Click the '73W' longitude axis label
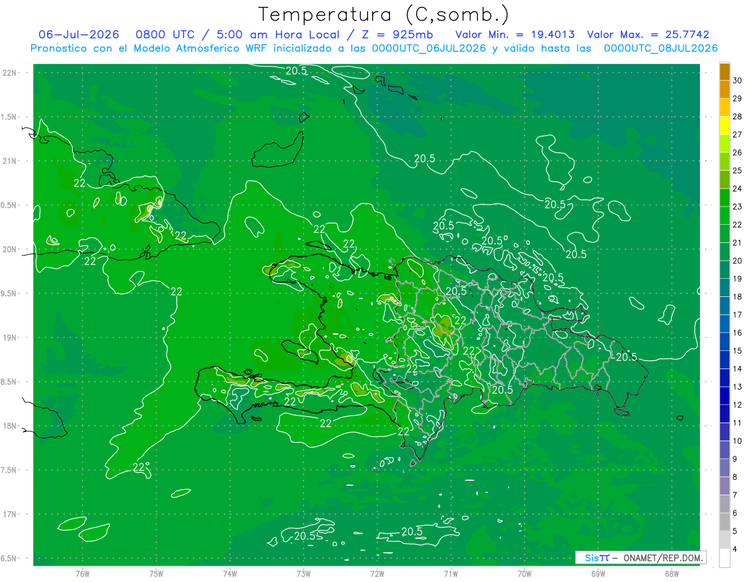The width and height of the screenshot is (754, 582). click(x=303, y=574)
